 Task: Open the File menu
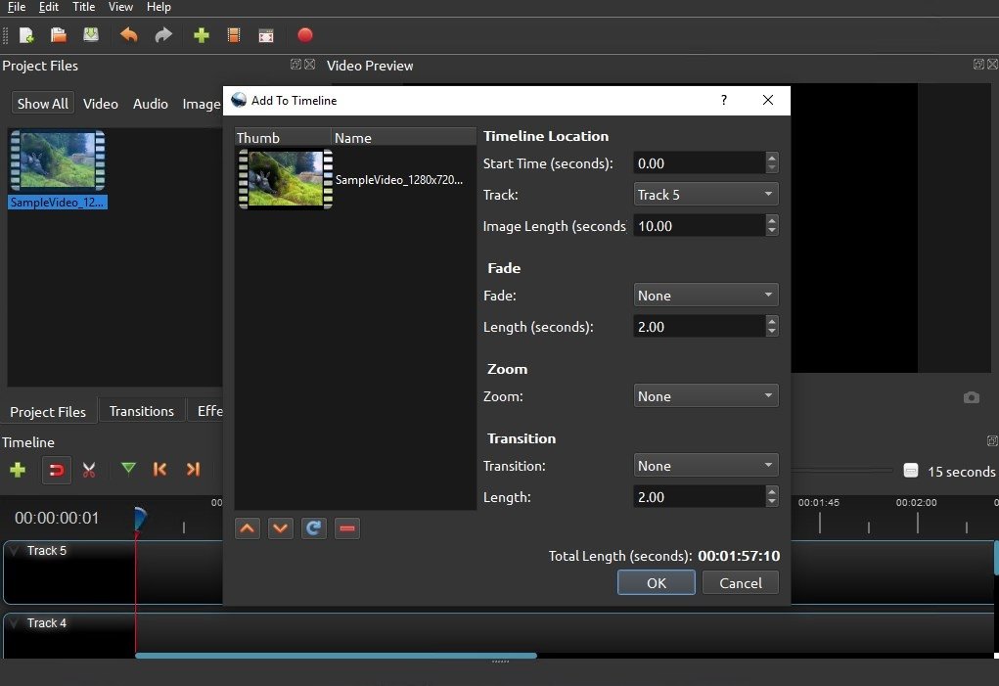[x=17, y=7]
